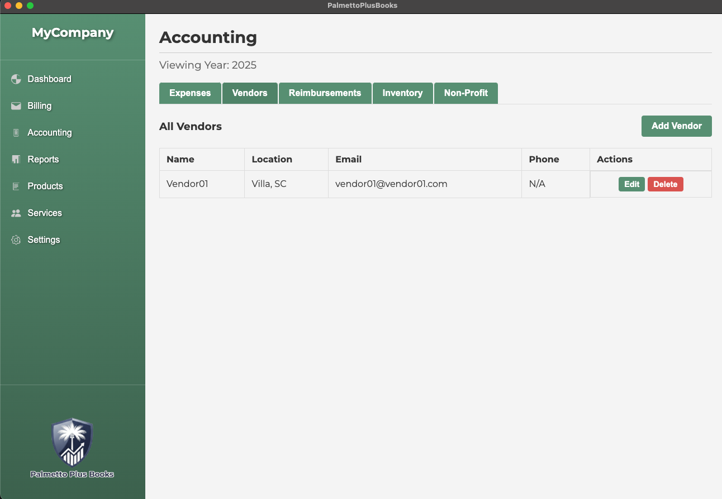
Task: Click the Services people icon
Action: [16, 213]
